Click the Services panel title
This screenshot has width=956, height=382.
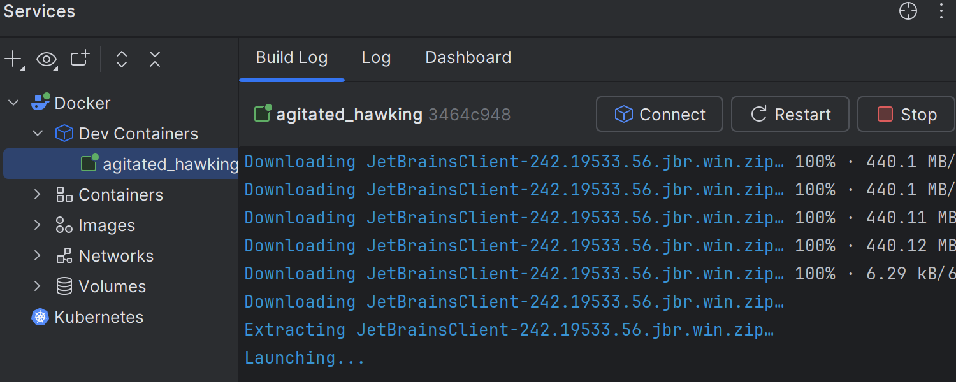(40, 11)
